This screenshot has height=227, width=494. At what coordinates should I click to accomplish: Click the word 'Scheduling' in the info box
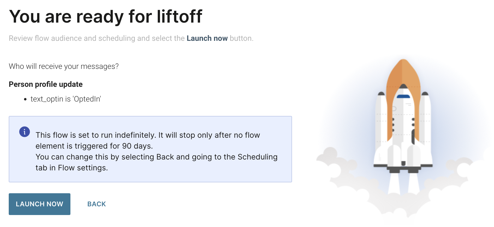257,157
